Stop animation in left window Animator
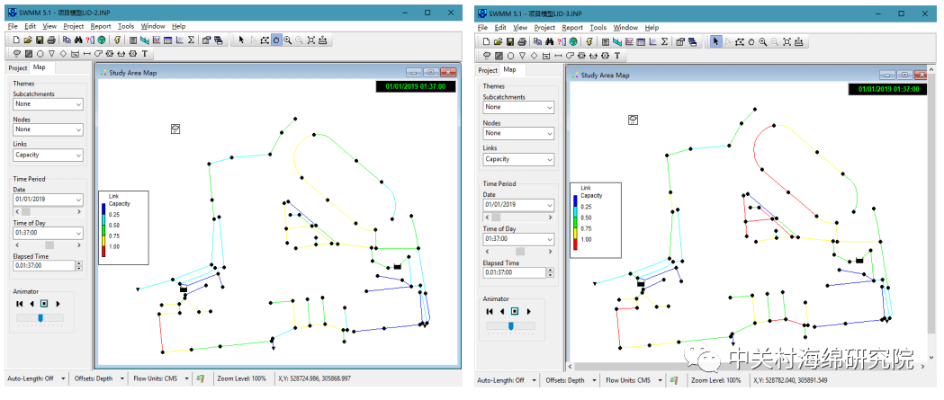The image size is (944, 400). coord(42,304)
